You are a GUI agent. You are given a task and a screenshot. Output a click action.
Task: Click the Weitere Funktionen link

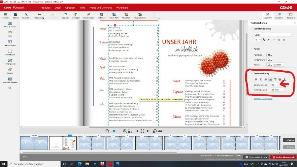(264, 99)
